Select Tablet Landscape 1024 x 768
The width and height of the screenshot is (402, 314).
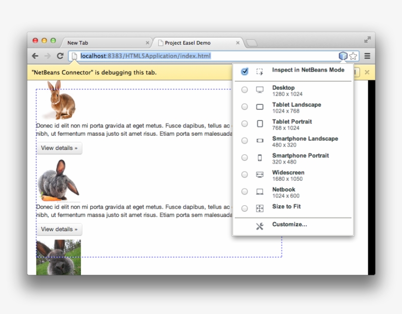point(244,106)
